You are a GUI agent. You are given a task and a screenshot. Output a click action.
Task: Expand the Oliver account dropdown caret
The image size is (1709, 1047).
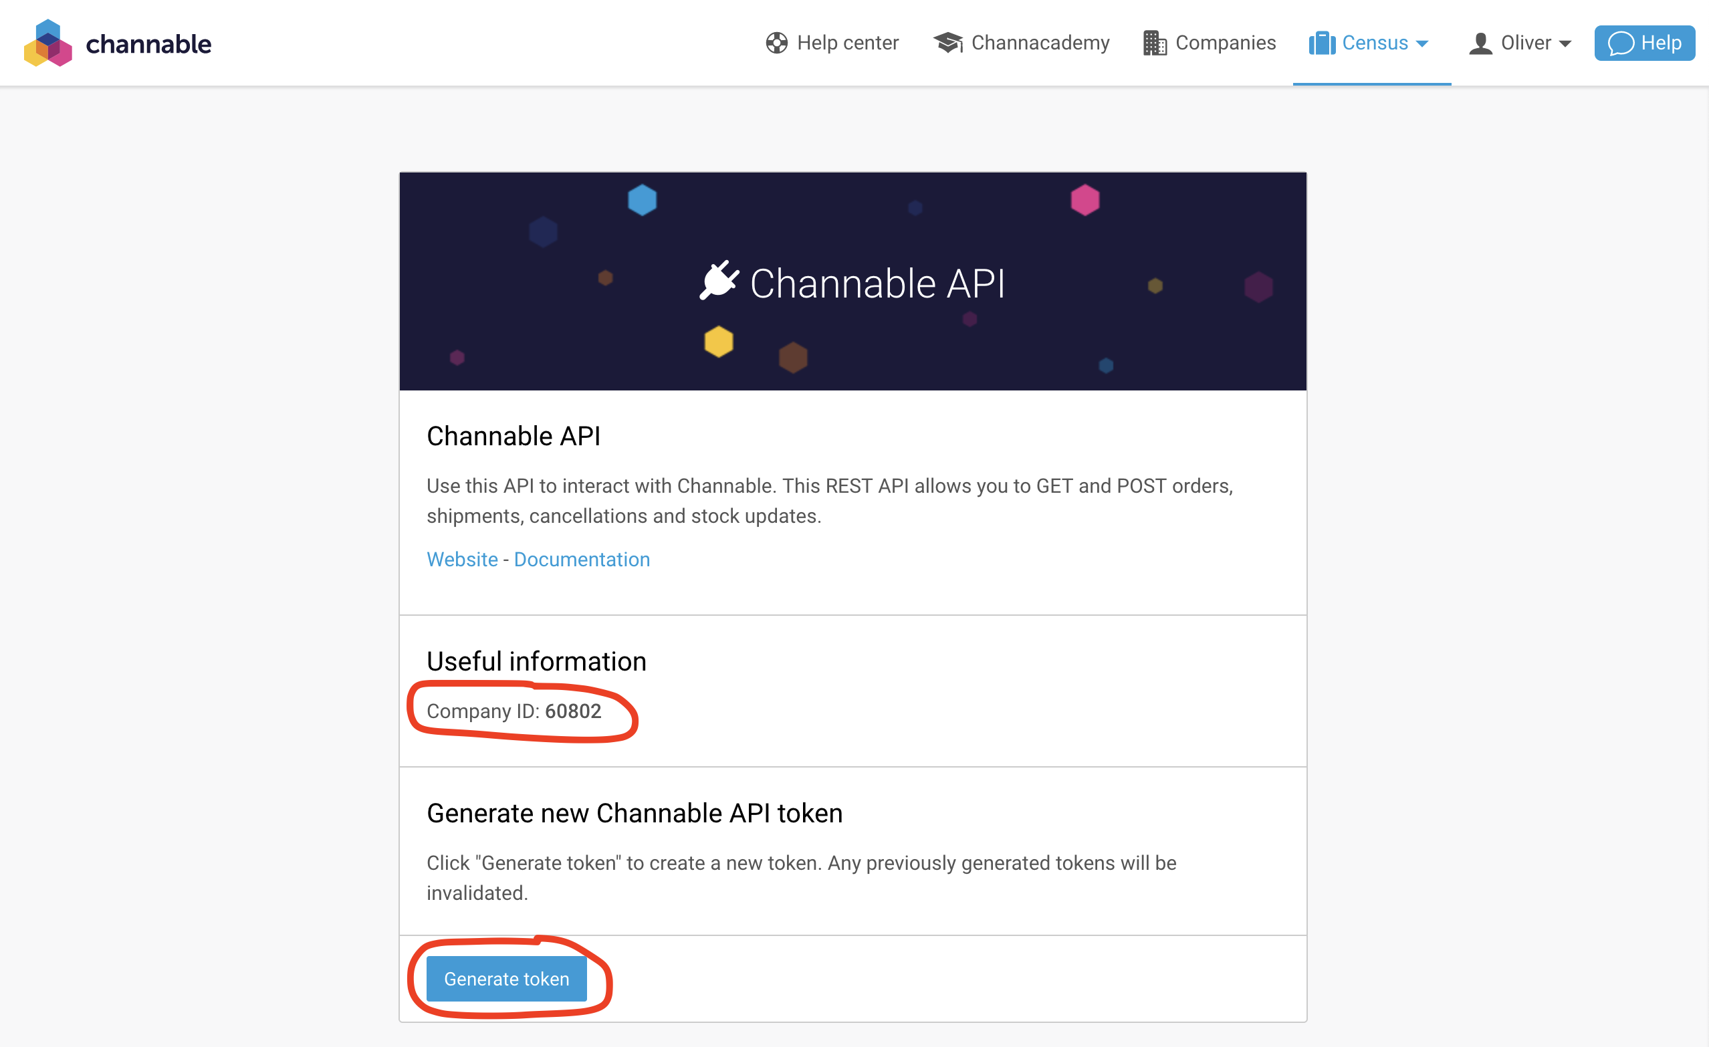pos(1565,43)
